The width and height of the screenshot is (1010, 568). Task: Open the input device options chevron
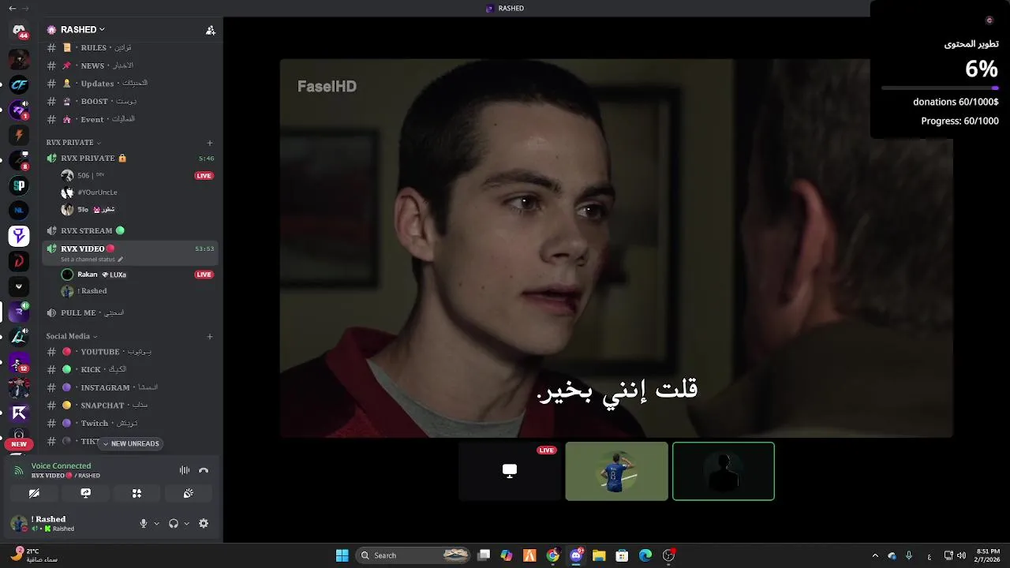156,523
